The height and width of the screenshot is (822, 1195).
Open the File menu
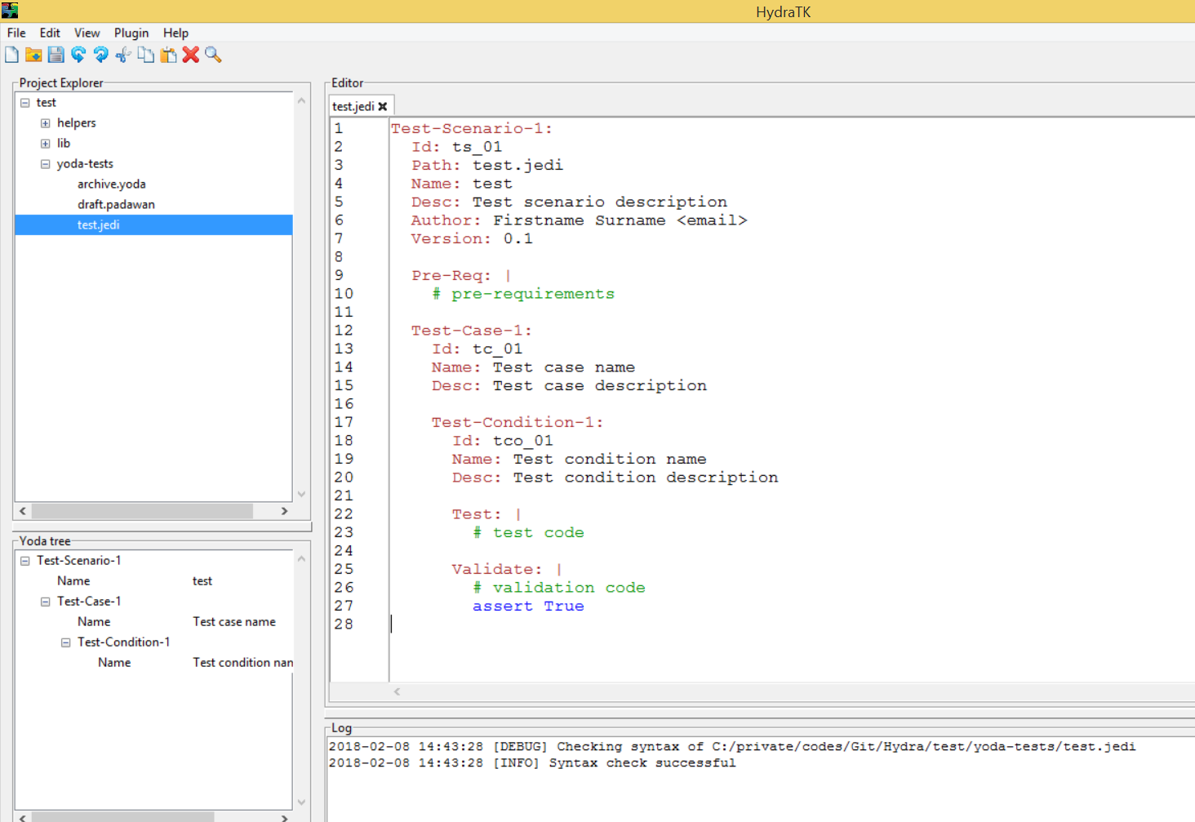(x=16, y=33)
